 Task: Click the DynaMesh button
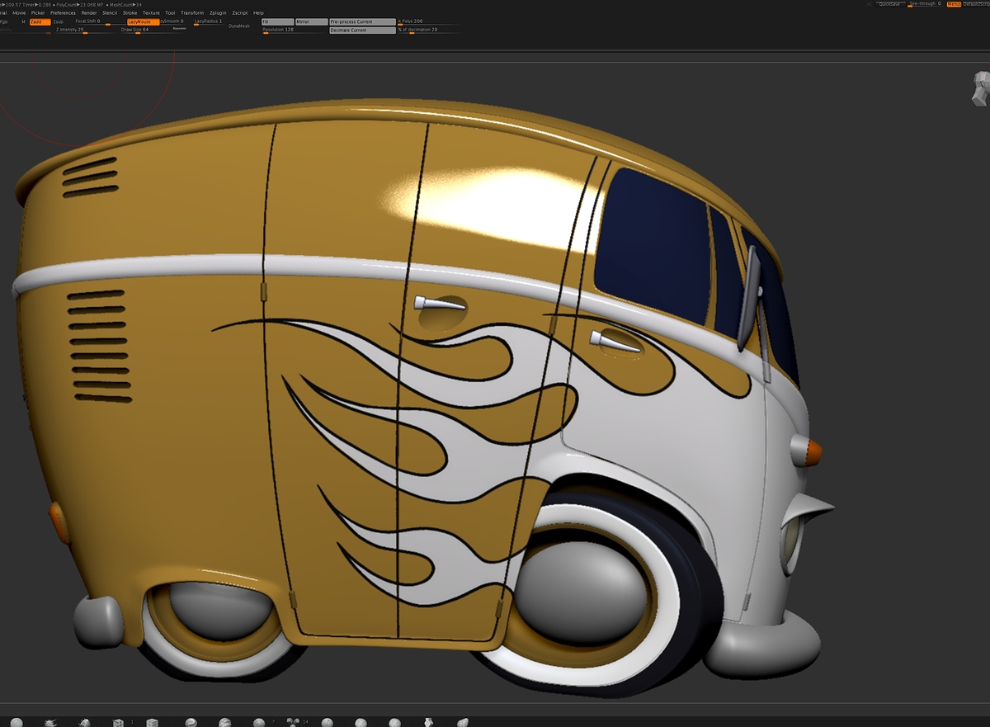tap(239, 26)
